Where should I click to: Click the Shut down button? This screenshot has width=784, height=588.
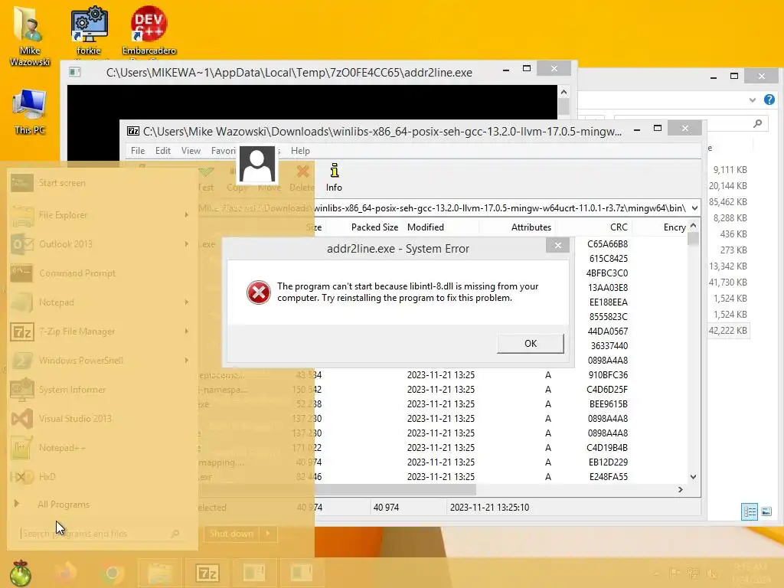coord(231,534)
